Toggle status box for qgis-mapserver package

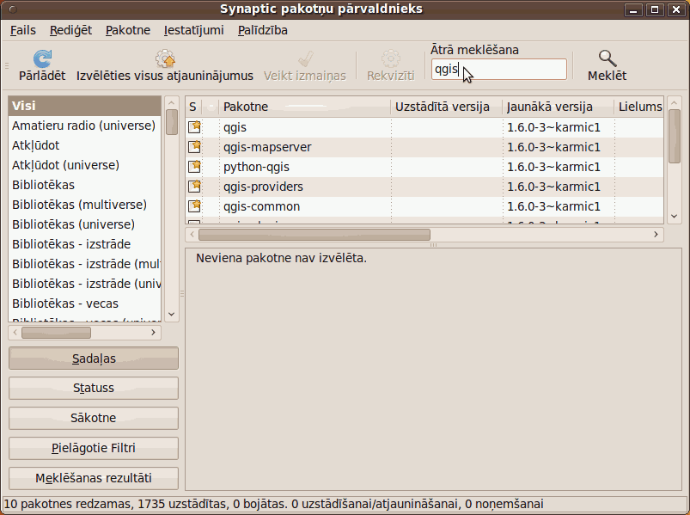pyautogui.click(x=194, y=146)
